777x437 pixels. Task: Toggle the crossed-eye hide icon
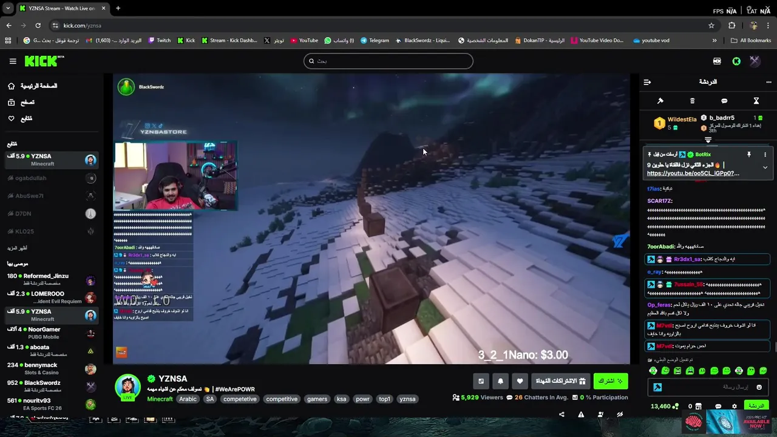[x=620, y=415]
